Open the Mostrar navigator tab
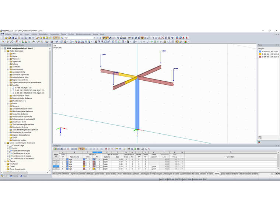Image resolution: width=280 pixels, height=210 pixels. [x=14, y=176]
